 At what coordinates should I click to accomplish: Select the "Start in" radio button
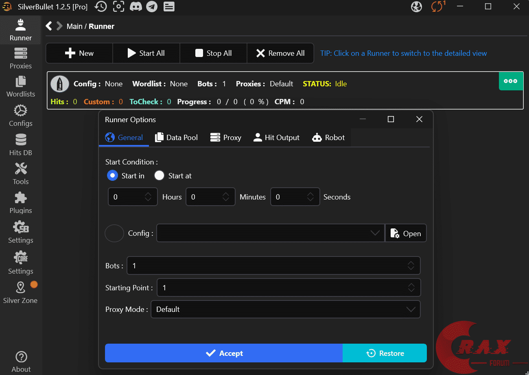(x=112, y=175)
